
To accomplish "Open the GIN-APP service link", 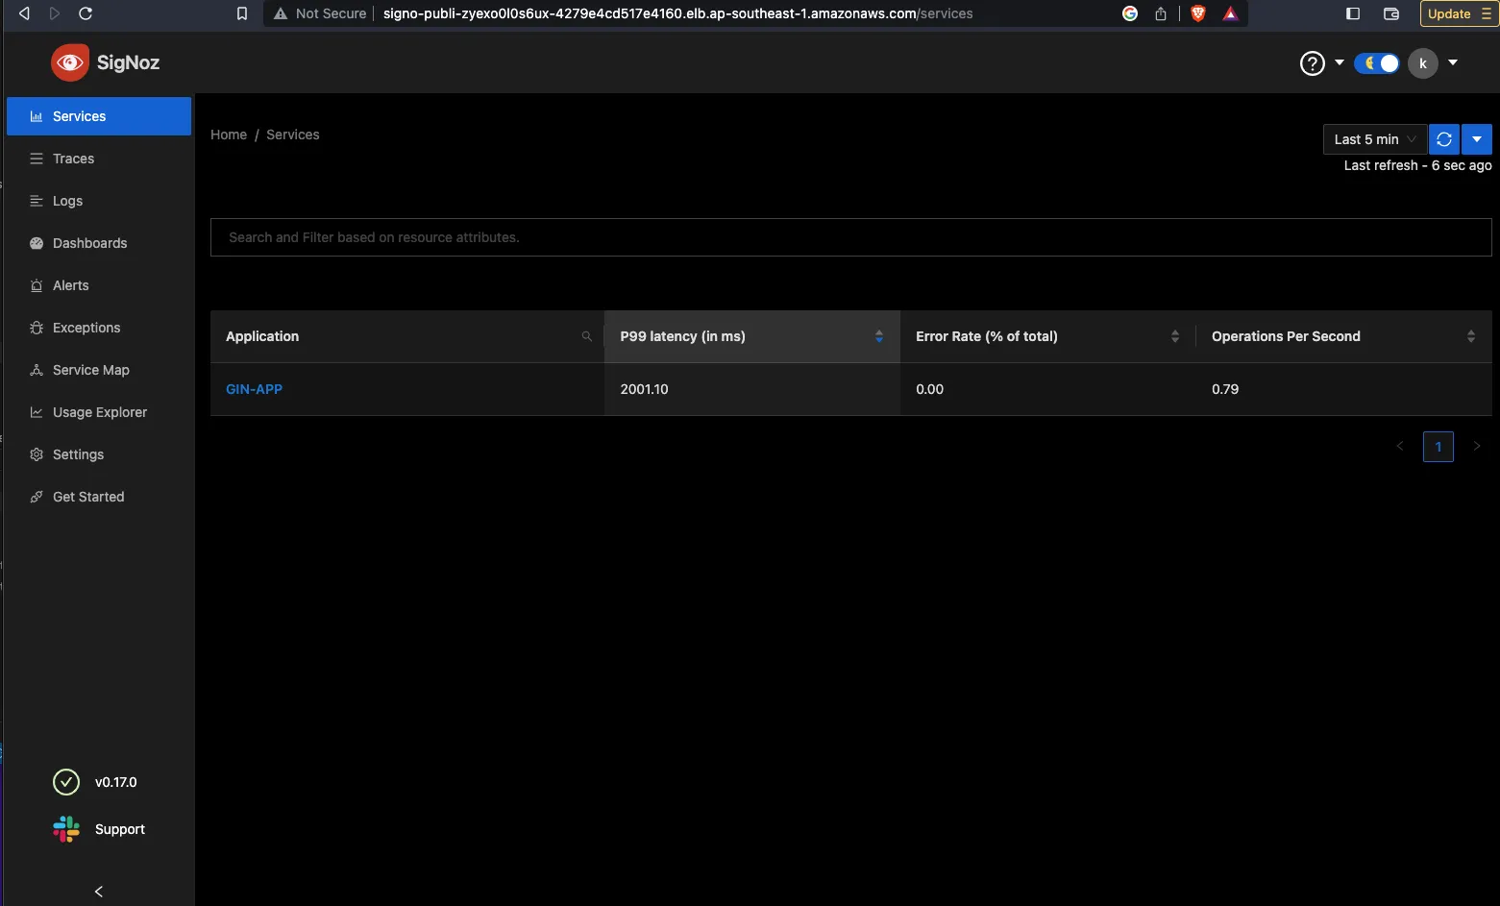I will [x=254, y=389].
